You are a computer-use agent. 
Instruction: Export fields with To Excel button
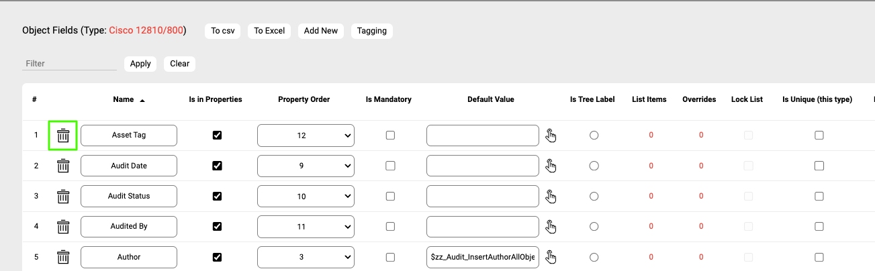point(269,31)
